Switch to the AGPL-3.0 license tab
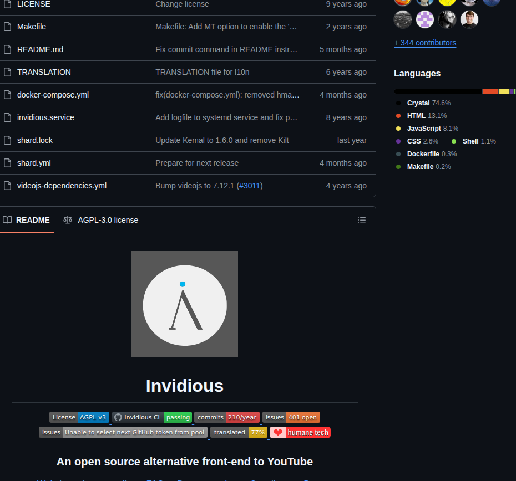Viewport: 516px width, 481px height. point(100,220)
